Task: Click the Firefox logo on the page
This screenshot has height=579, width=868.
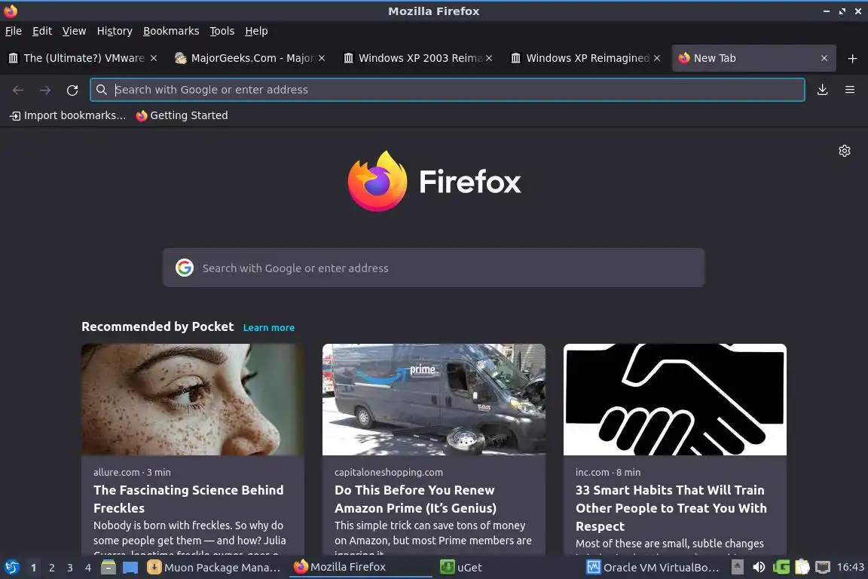Action: (434, 181)
